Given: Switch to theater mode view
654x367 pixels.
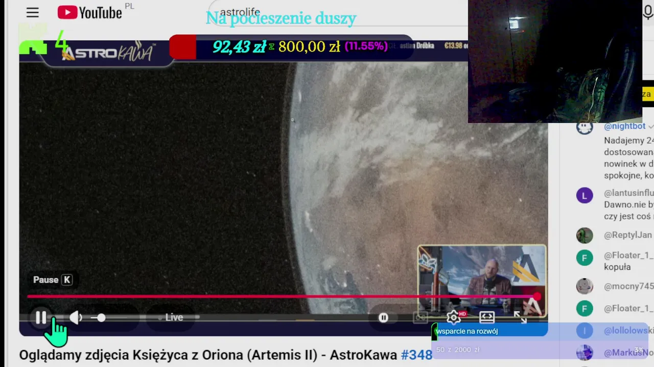Looking at the screenshot, I should [487, 318].
